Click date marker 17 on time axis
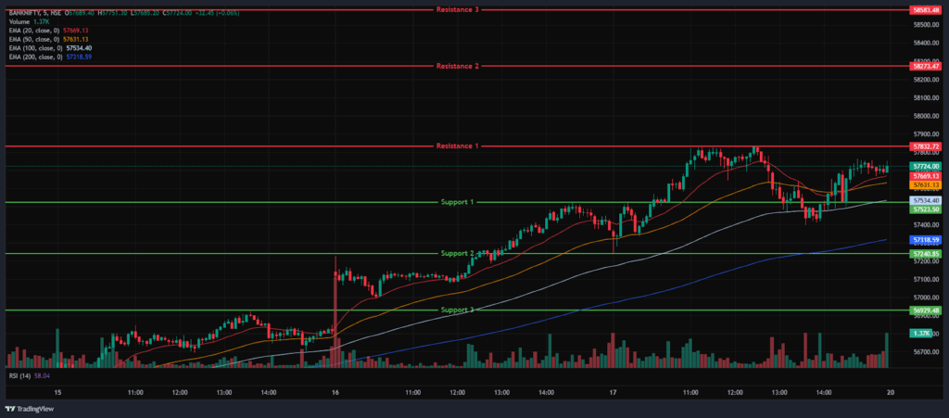The image size is (949, 418). 611,394
